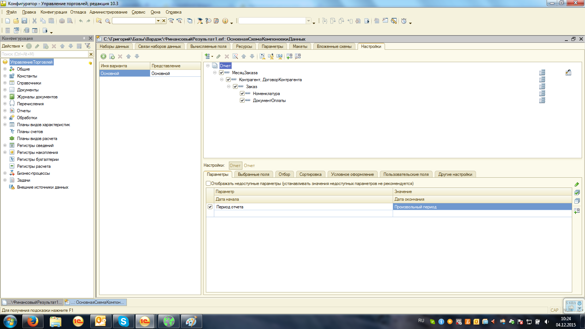Select the Основной variant row
Image resolution: width=585 pixels, height=329 pixels.
click(150, 73)
